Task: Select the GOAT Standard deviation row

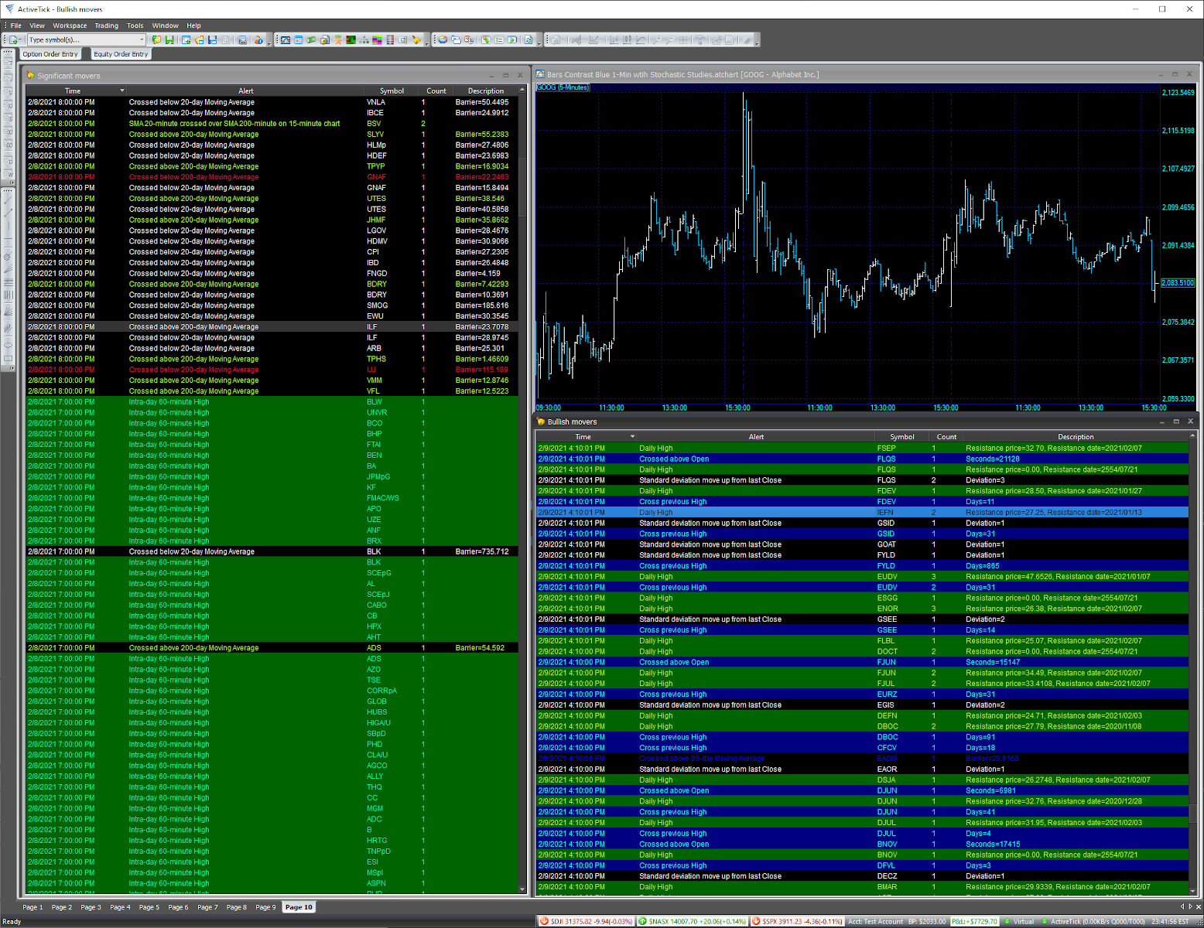Action: coord(862,544)
